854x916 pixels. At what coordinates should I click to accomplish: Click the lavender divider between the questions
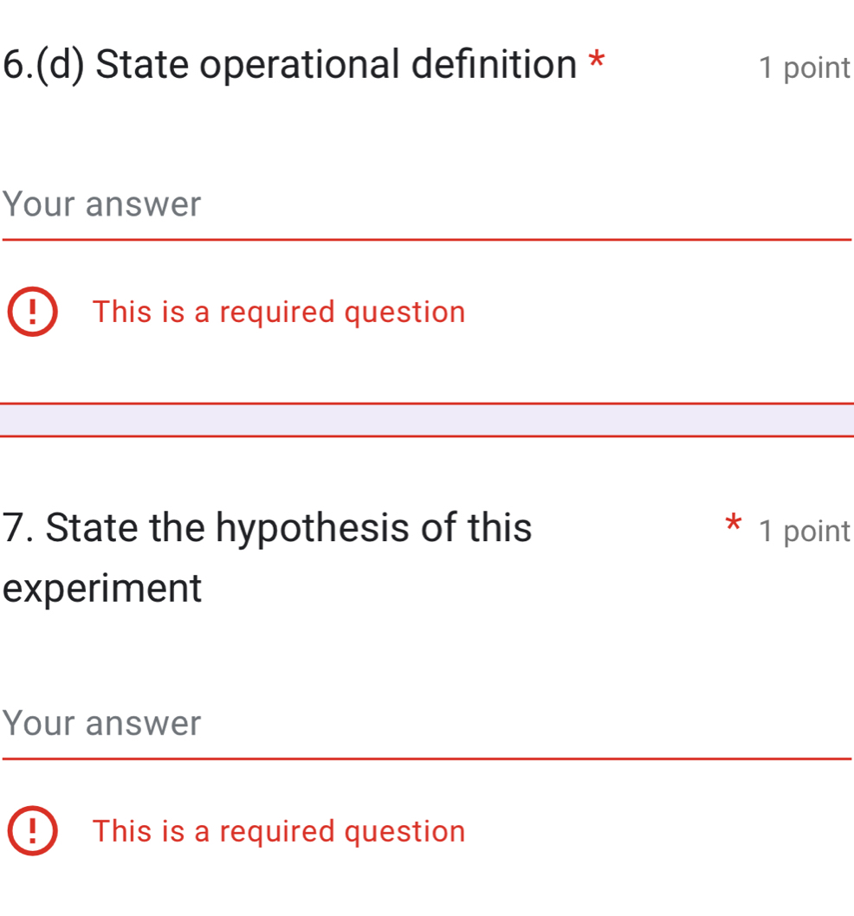(427, 420)
